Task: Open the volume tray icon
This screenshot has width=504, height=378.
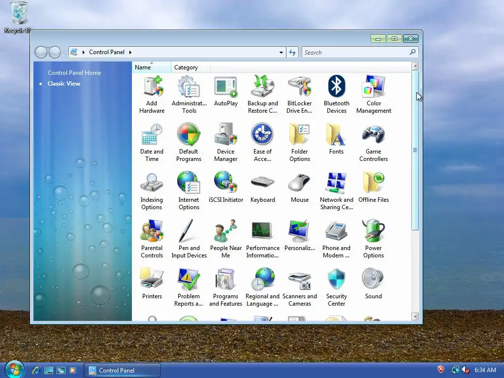Action: pos(465,370)
